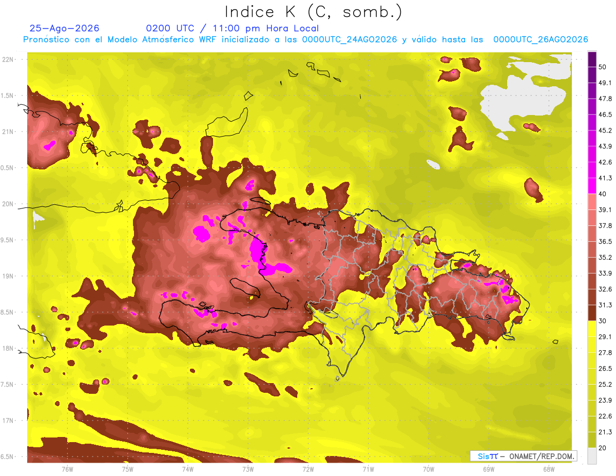Click the colorbar value "29.1"
The image size is (616, 476).
tap(605, 337)
